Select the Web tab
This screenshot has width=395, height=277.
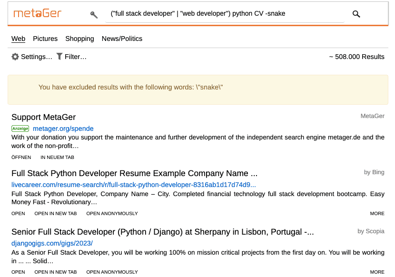tap(18, 39)
